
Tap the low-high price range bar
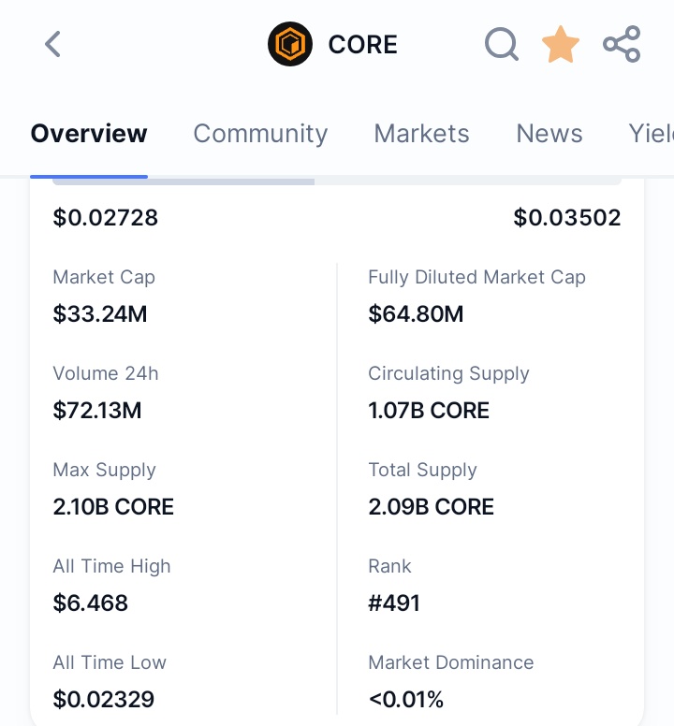(x=337, y=181)
